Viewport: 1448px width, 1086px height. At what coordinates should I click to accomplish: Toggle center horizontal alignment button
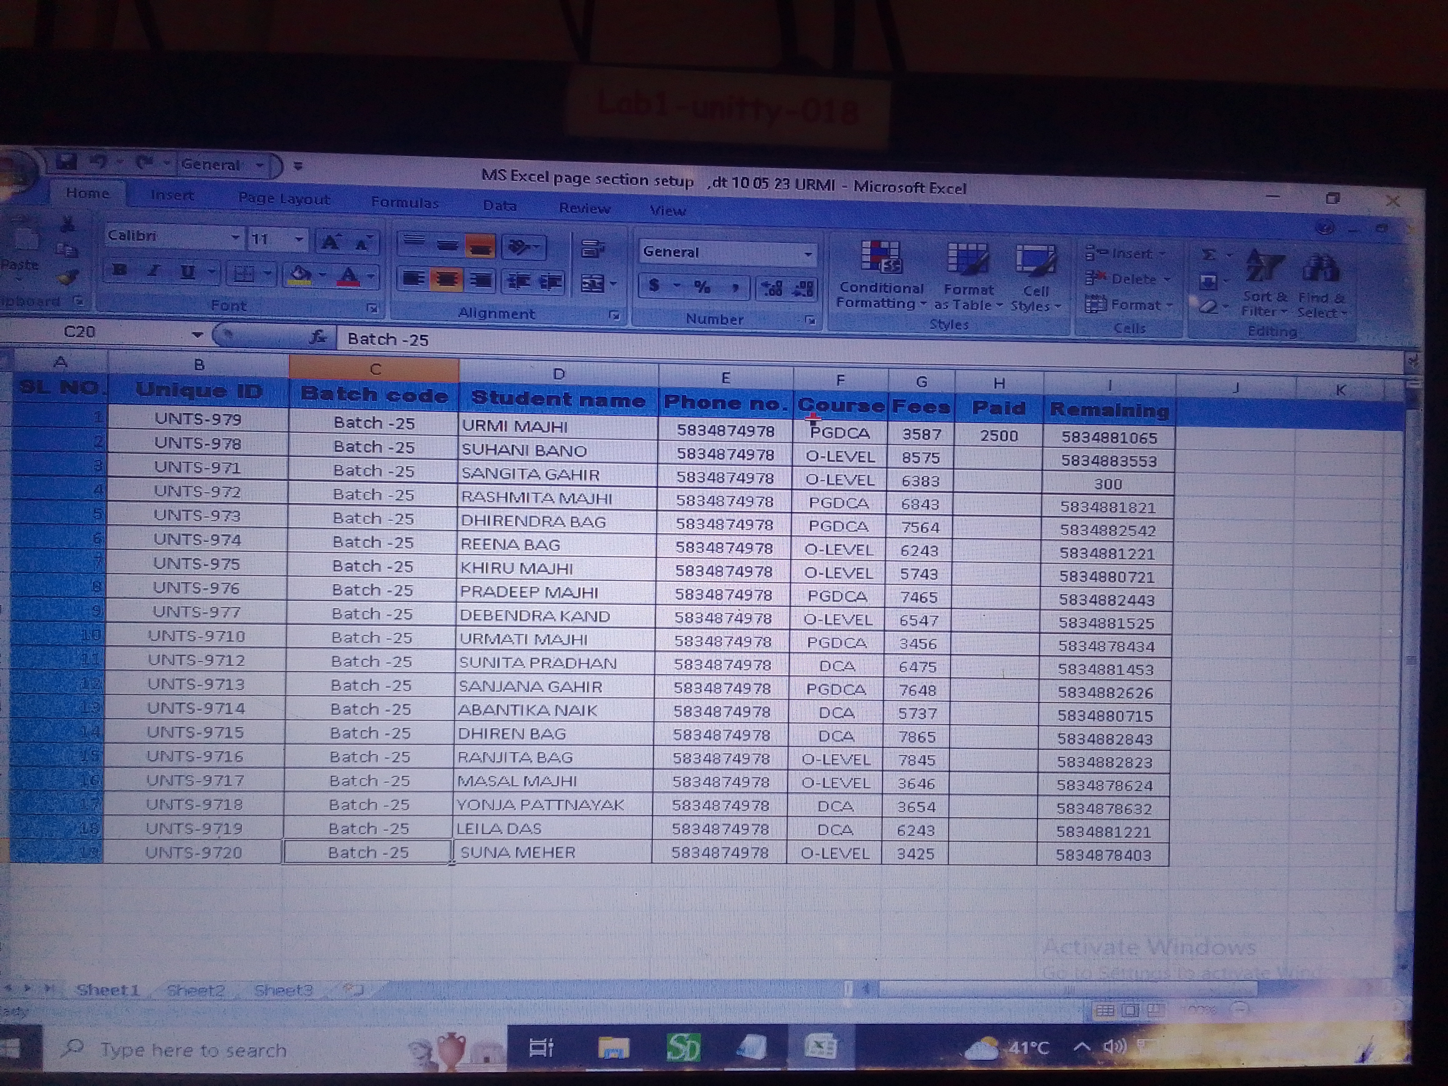coord(447,280)
